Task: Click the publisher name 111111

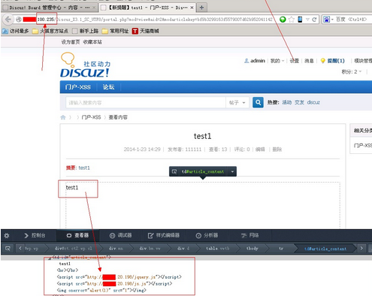Action: point(193,150)
